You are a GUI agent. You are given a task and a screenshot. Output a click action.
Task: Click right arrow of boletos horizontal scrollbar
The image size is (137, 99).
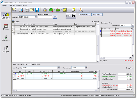96,90
